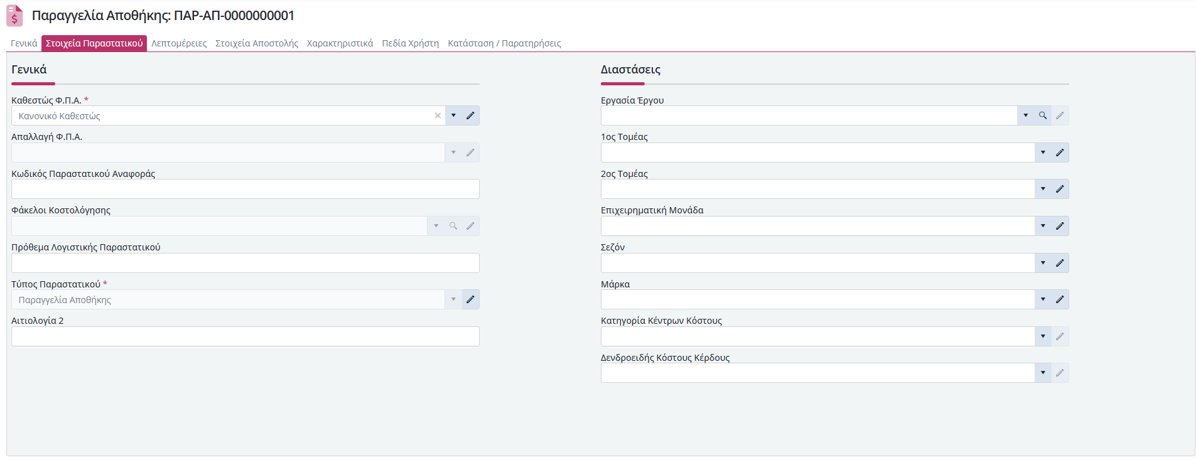
Task: Click pencil icon for Κατηγορία Κέντρων Κόστους
Action: click(x=1060, y=336)
